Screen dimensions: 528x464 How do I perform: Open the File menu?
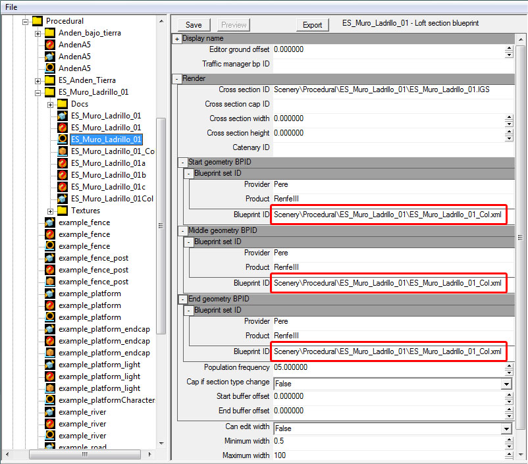11,7
